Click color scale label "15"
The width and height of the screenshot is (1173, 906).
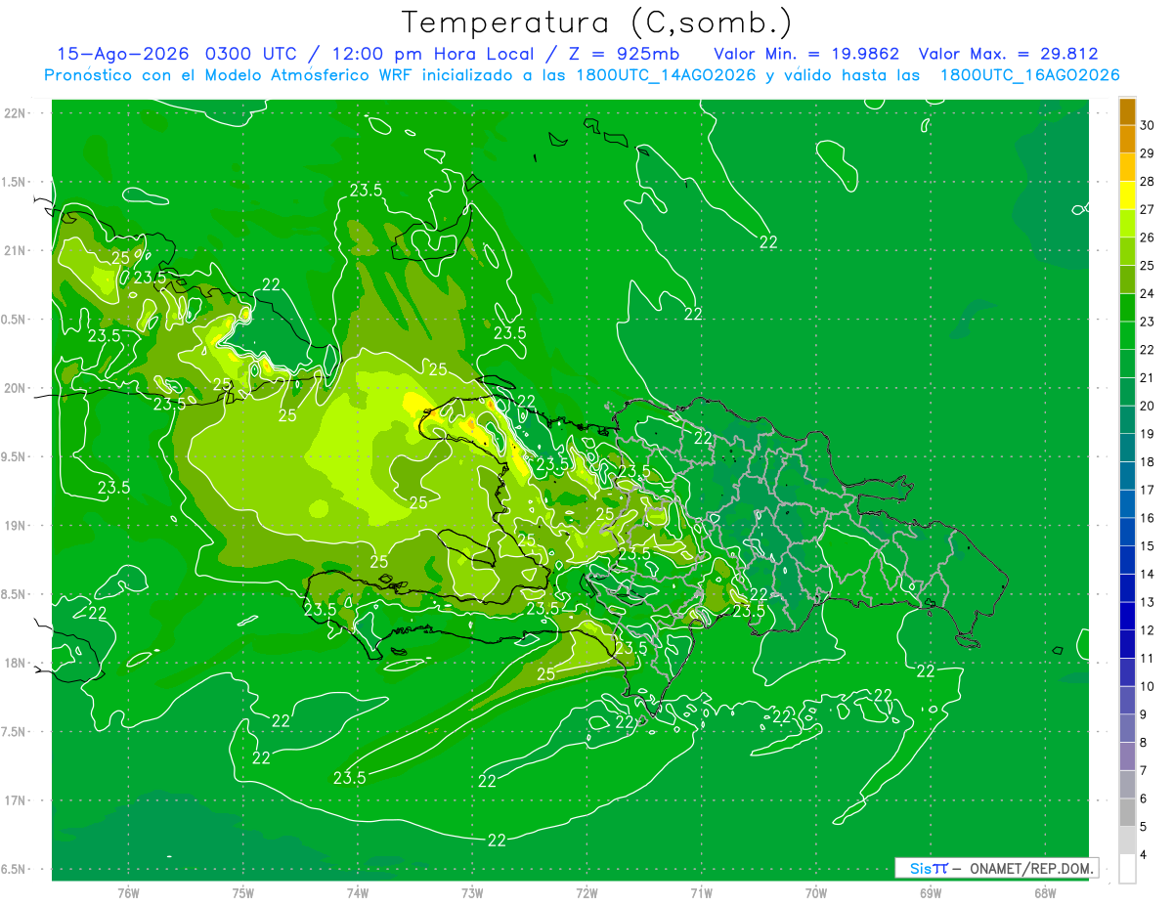[1149, 546]
